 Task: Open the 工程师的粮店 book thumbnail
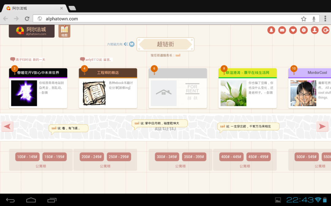(x=94, y=93)
